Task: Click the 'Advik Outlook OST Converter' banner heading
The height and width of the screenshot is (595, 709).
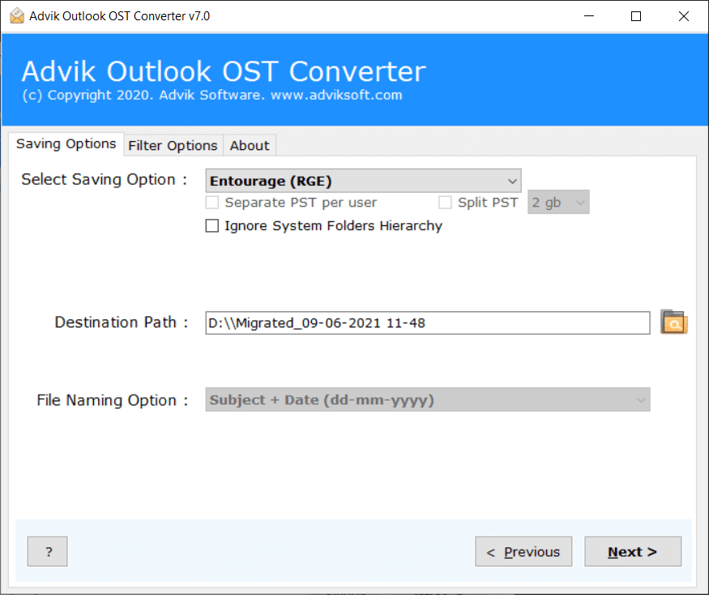Action: (x=224, y=71)
